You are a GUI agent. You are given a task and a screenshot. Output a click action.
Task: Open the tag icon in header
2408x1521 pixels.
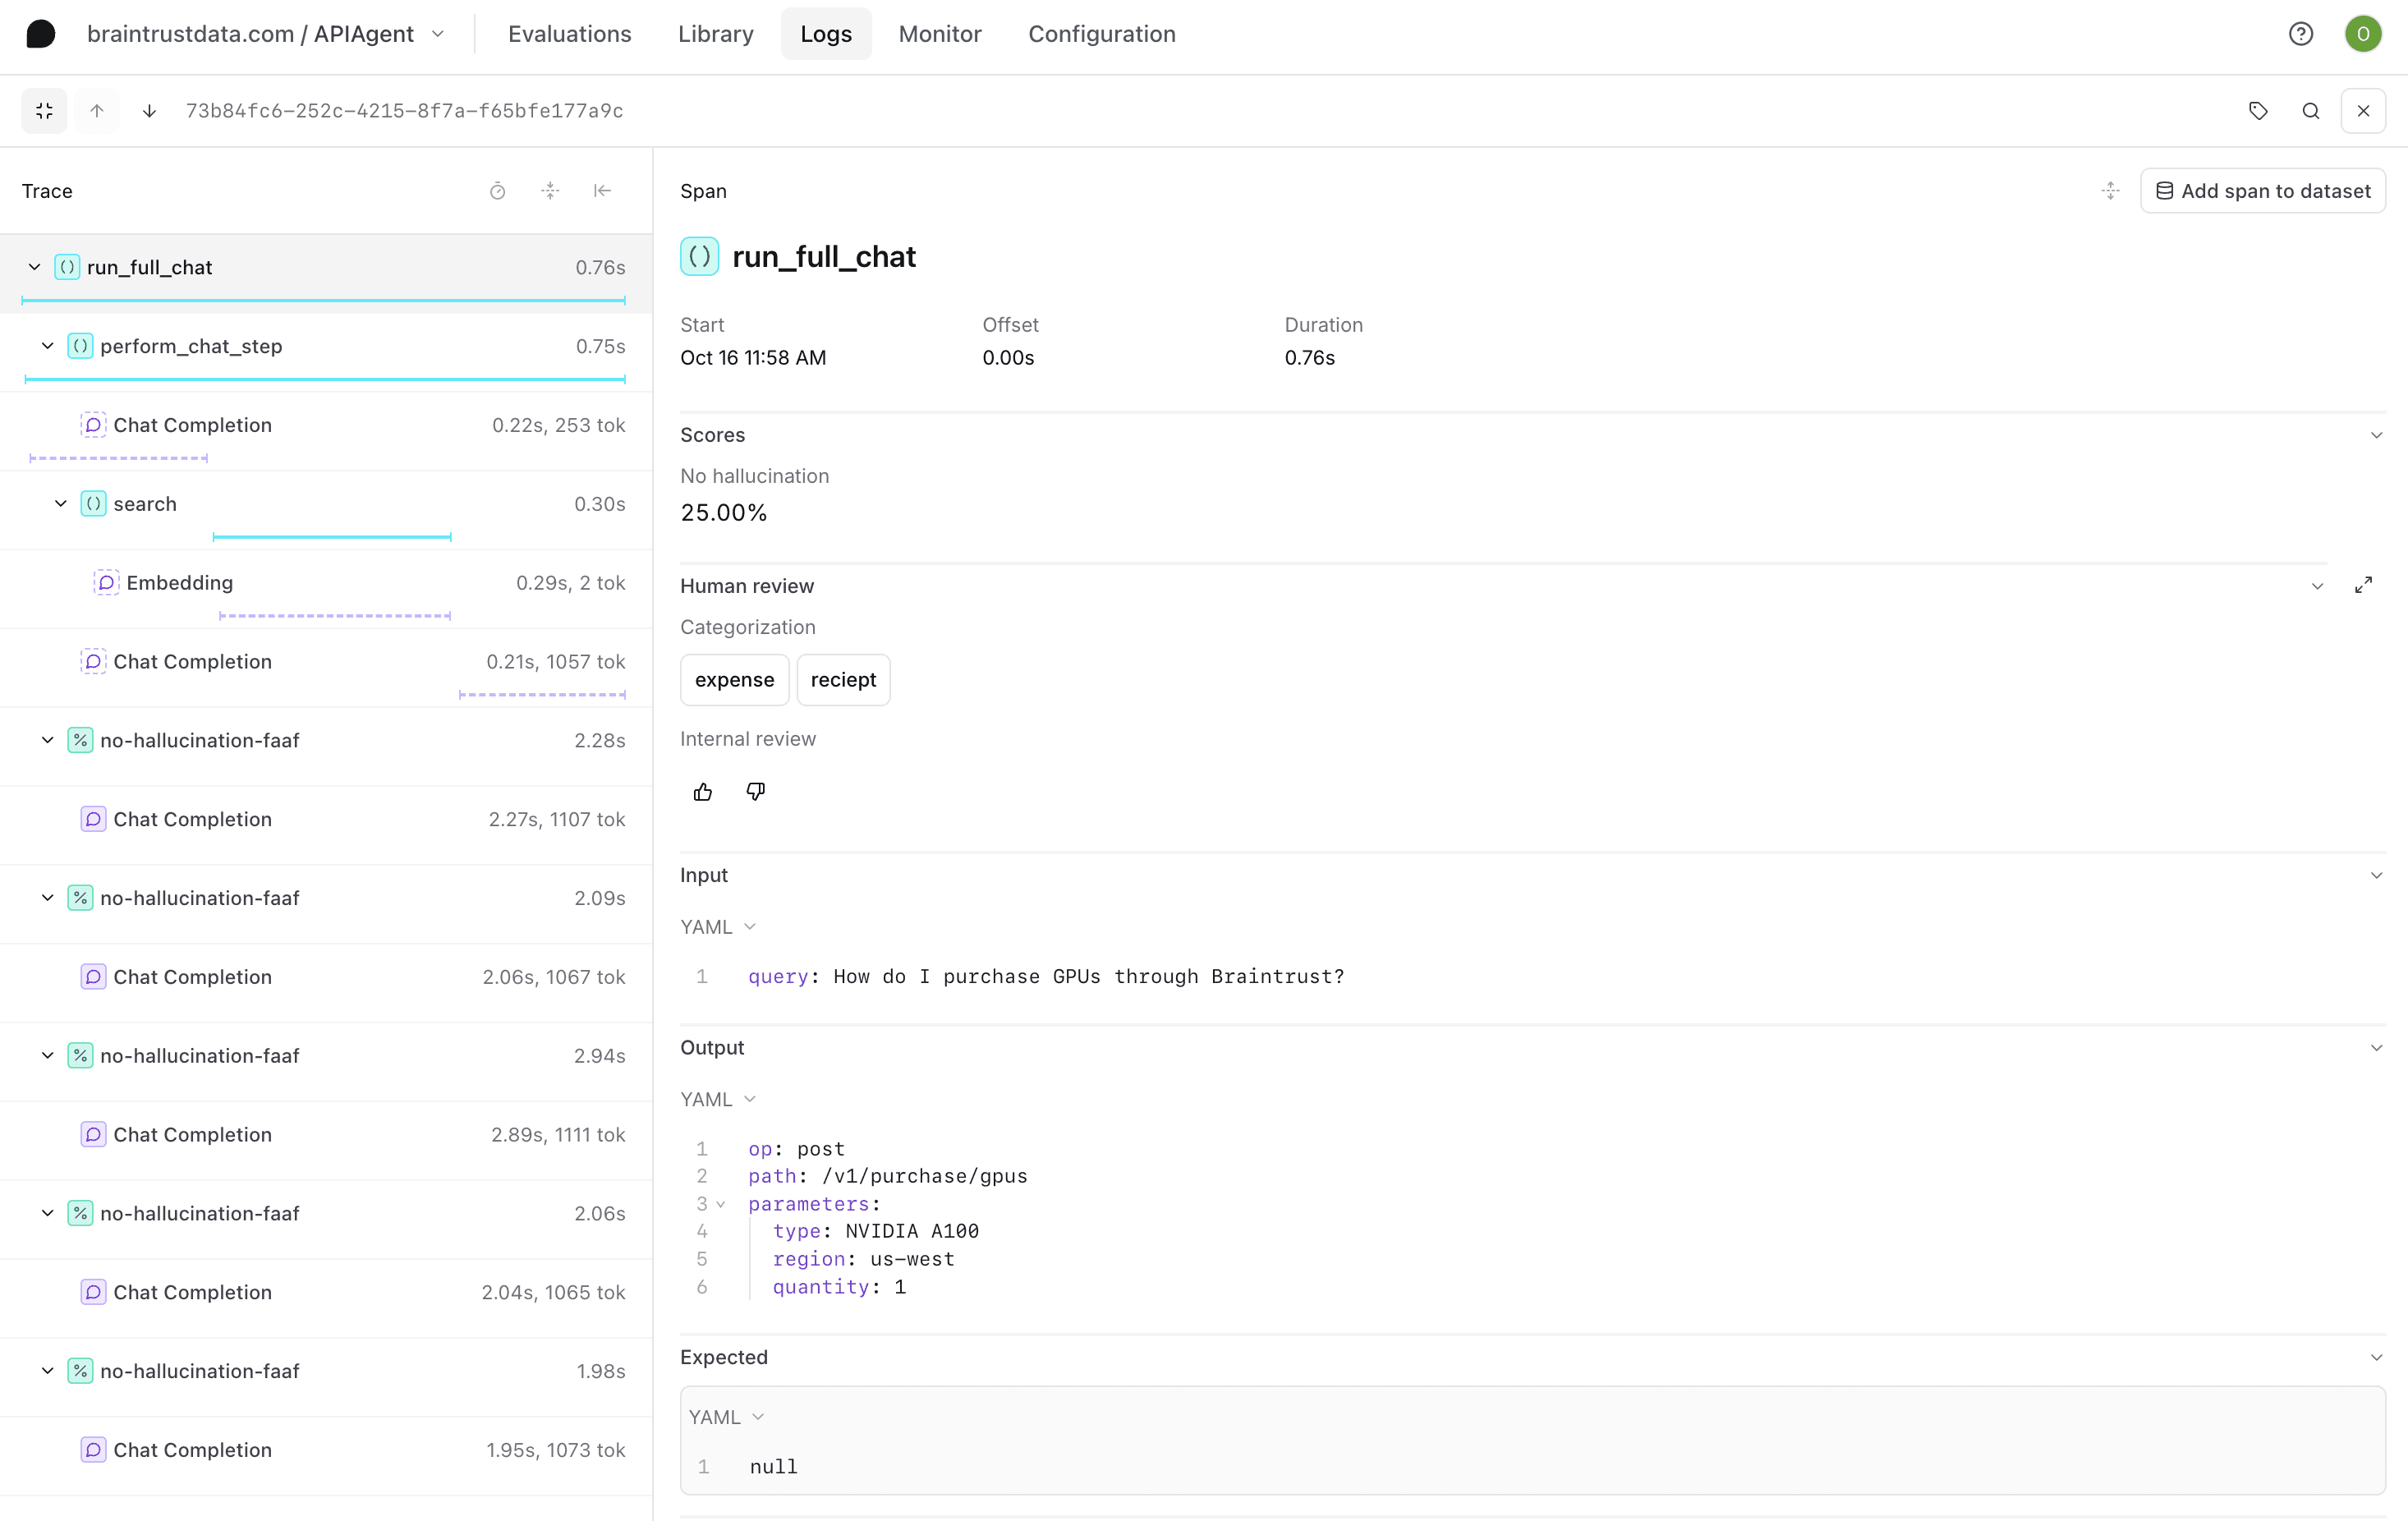pyautogui.click(x=2258, y=111)
